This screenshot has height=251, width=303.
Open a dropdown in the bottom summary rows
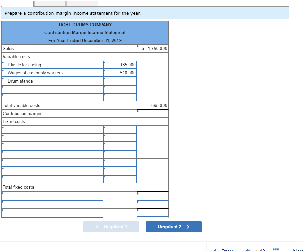[52, 196]
